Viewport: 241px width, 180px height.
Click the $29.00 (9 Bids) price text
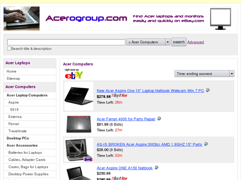[110, 150]
